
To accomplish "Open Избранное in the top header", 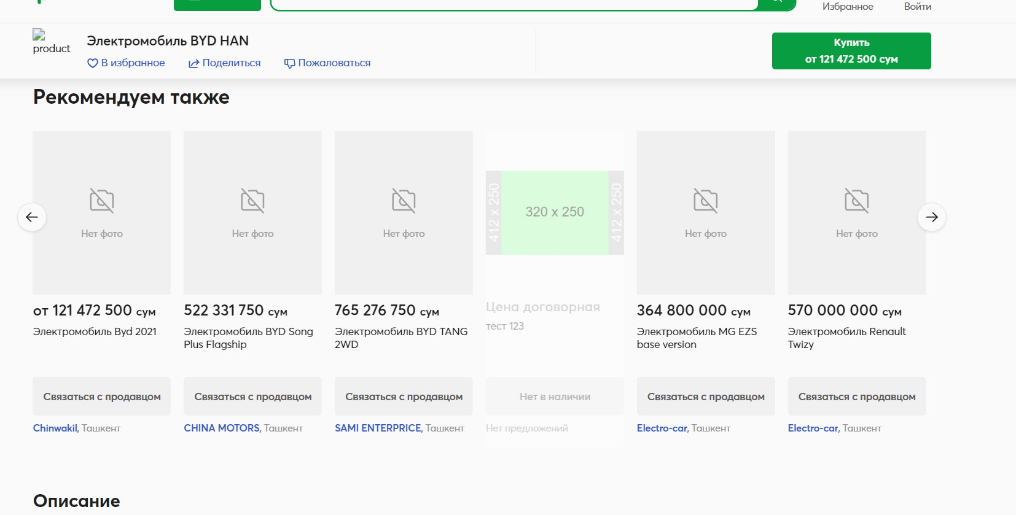I will coord(848,7).
